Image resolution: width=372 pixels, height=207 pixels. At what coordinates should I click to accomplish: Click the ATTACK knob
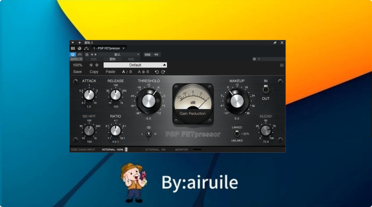[89, 95]
